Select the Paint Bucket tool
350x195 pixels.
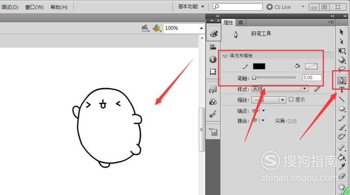click(342, 157)
